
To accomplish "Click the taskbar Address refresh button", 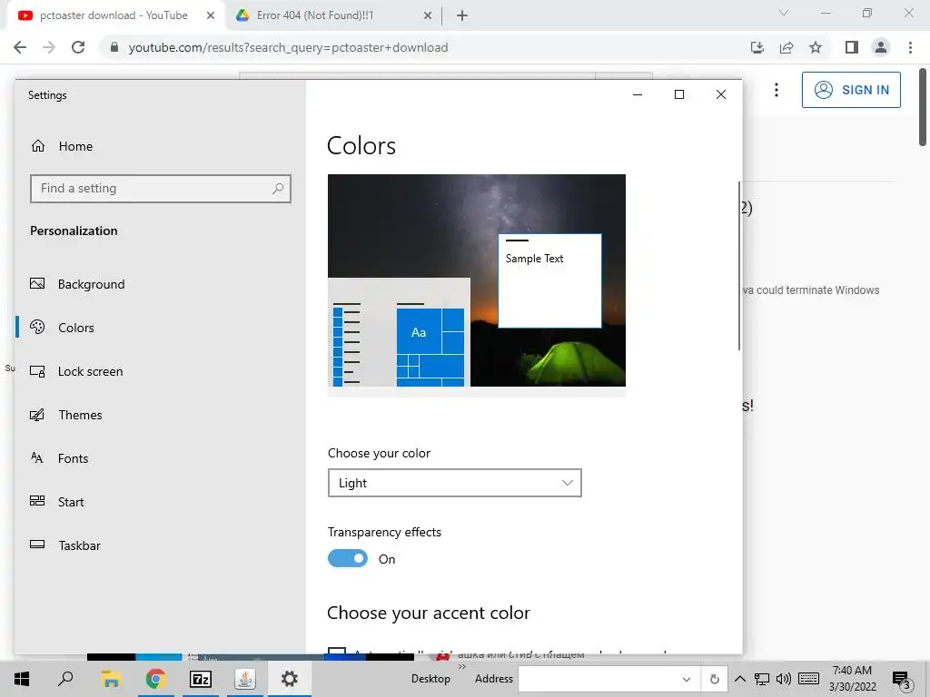I will pyautogui.click(x=715, y=679).
